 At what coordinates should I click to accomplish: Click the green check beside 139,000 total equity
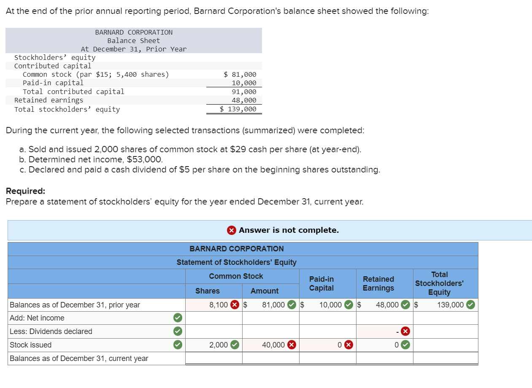[471, 305]
